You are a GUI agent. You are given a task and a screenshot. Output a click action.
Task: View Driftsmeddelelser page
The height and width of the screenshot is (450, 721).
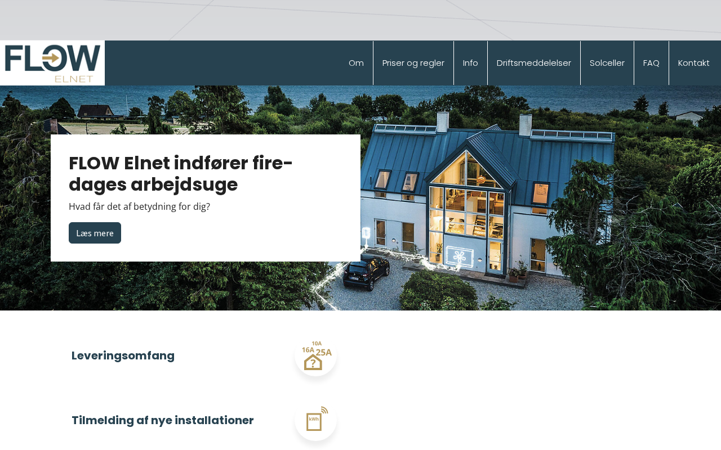tap(534, 63)
